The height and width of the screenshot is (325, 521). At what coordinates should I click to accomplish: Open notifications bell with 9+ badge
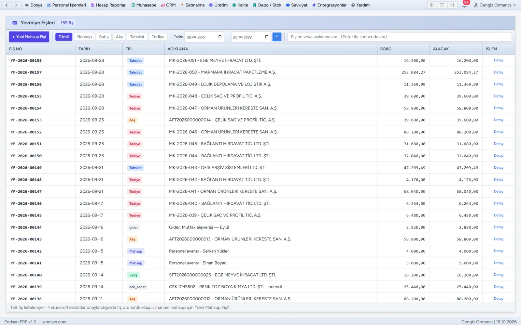pyautogui.click(x=465, y=5)
